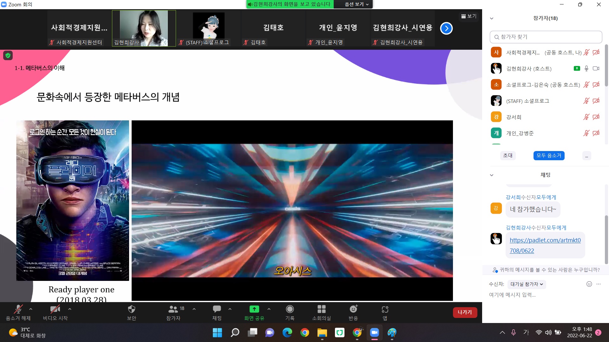The height and width of the screenshot is (342, 609).
Task: Open taskbar Search magnifier icon
Action: (235, 332)
